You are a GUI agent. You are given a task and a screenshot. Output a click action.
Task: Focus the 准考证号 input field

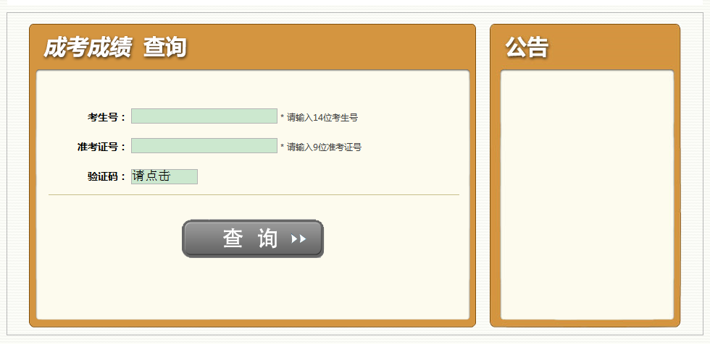pyautogui.click(x=204, y=146)
